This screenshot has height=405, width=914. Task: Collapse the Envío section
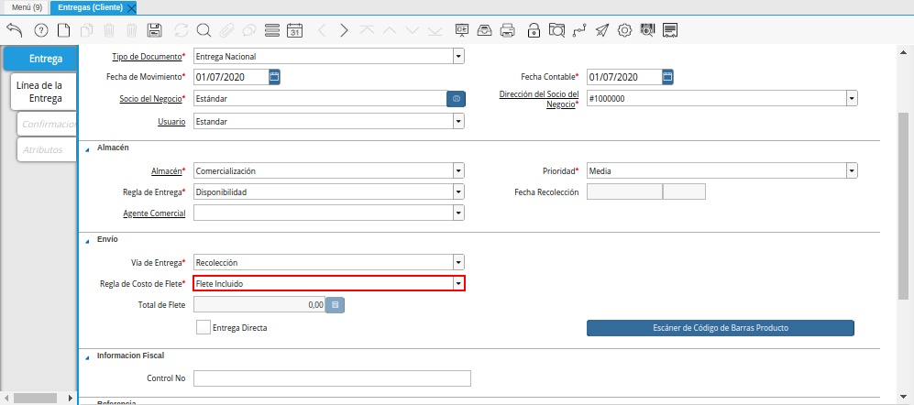coord(87,240)
